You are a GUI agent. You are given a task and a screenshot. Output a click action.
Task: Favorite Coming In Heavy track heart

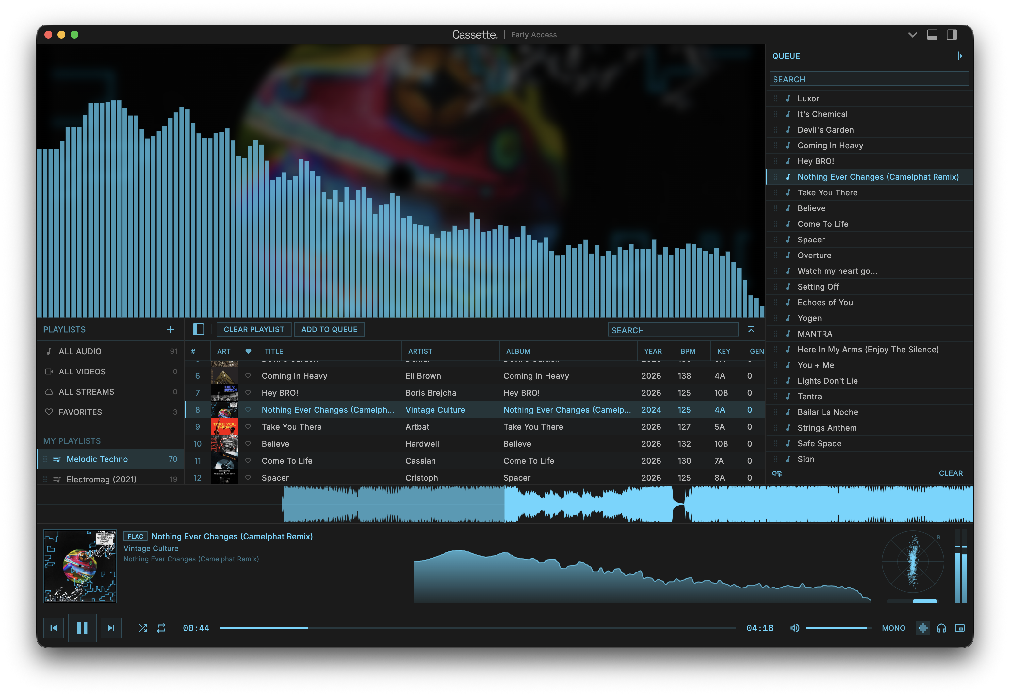tap(248, 376)
